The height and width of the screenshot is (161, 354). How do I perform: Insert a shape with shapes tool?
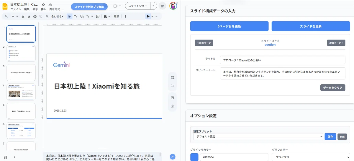pyautogui.click(x=82, y=17)
